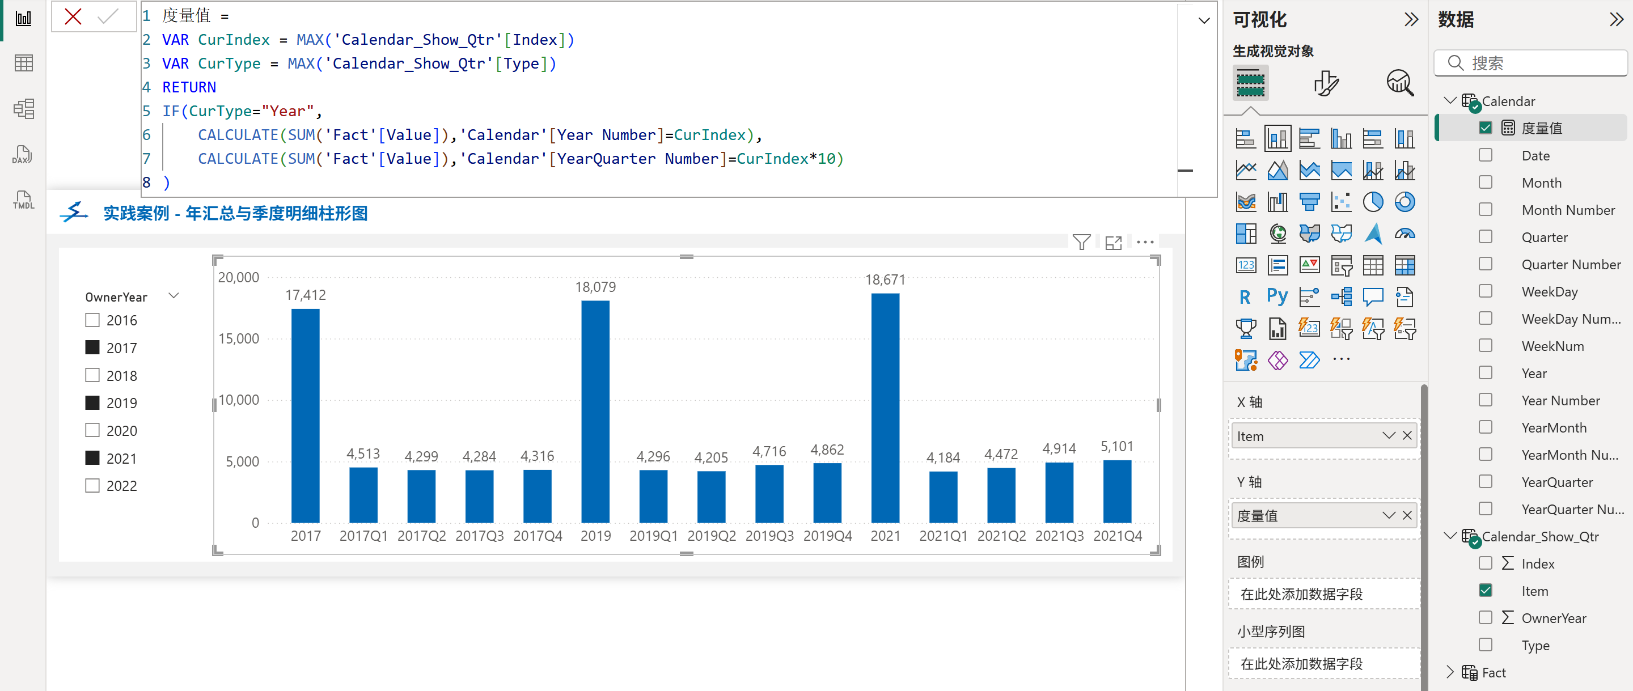Click the filter icon above the chart
Viewport: 1633px width, 691px height.
1081,242
